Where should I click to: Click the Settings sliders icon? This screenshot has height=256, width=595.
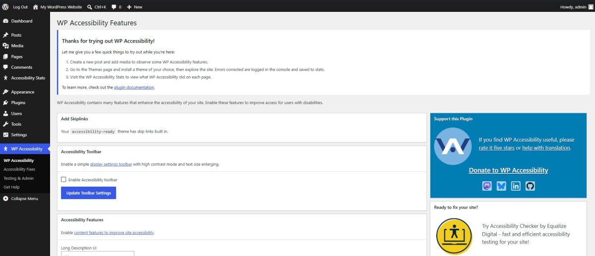[5, 135]
